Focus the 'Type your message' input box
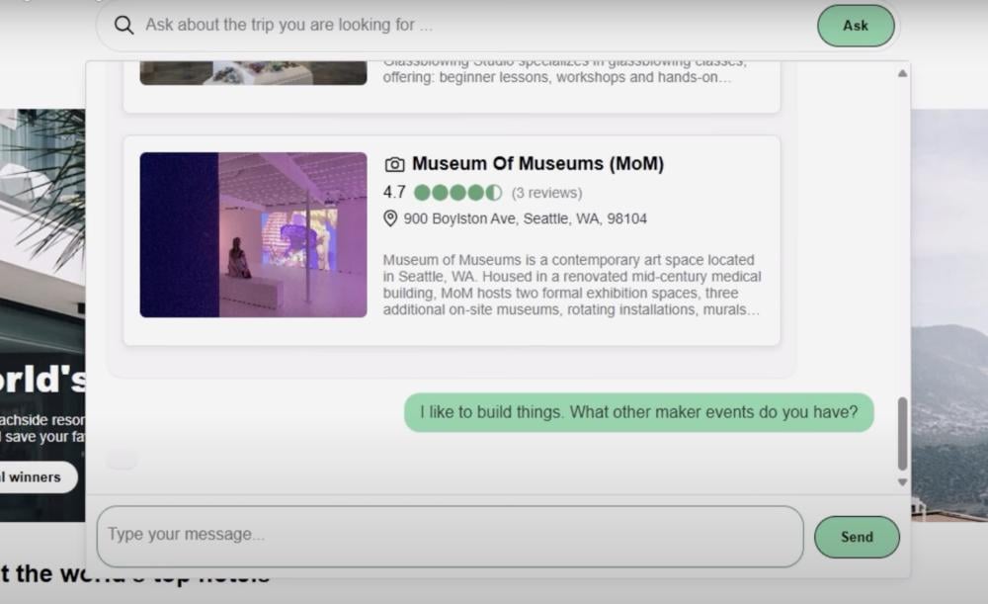 450,536
